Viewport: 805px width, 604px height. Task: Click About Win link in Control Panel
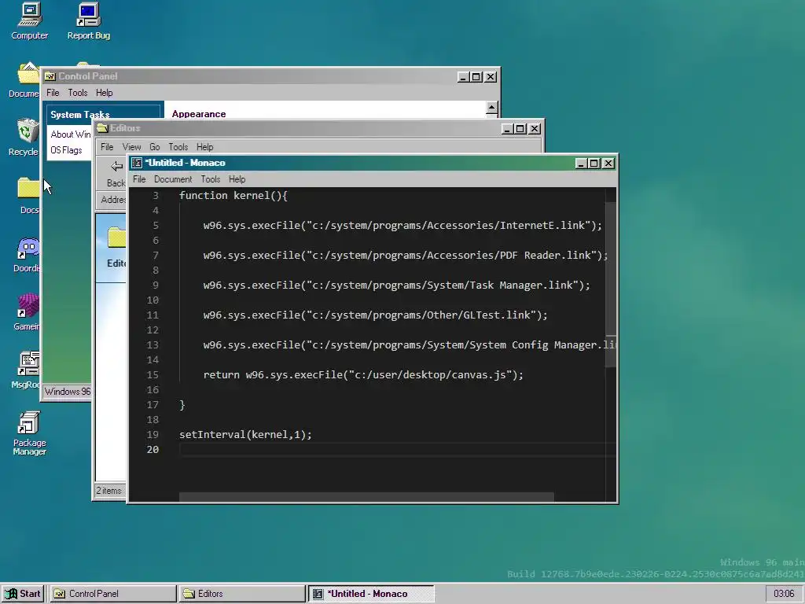(71, 134)
